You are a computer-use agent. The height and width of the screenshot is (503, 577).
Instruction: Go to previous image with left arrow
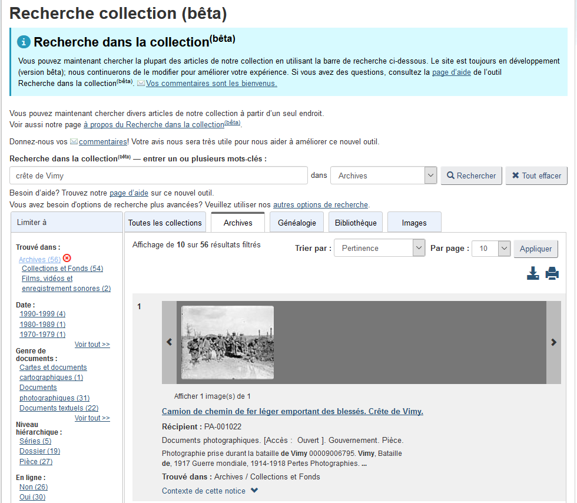169,342
